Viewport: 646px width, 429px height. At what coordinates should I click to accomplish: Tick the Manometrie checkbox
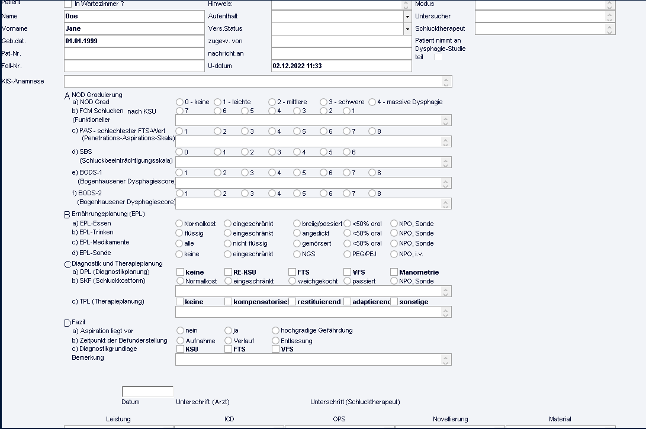(x=394, y=272)
